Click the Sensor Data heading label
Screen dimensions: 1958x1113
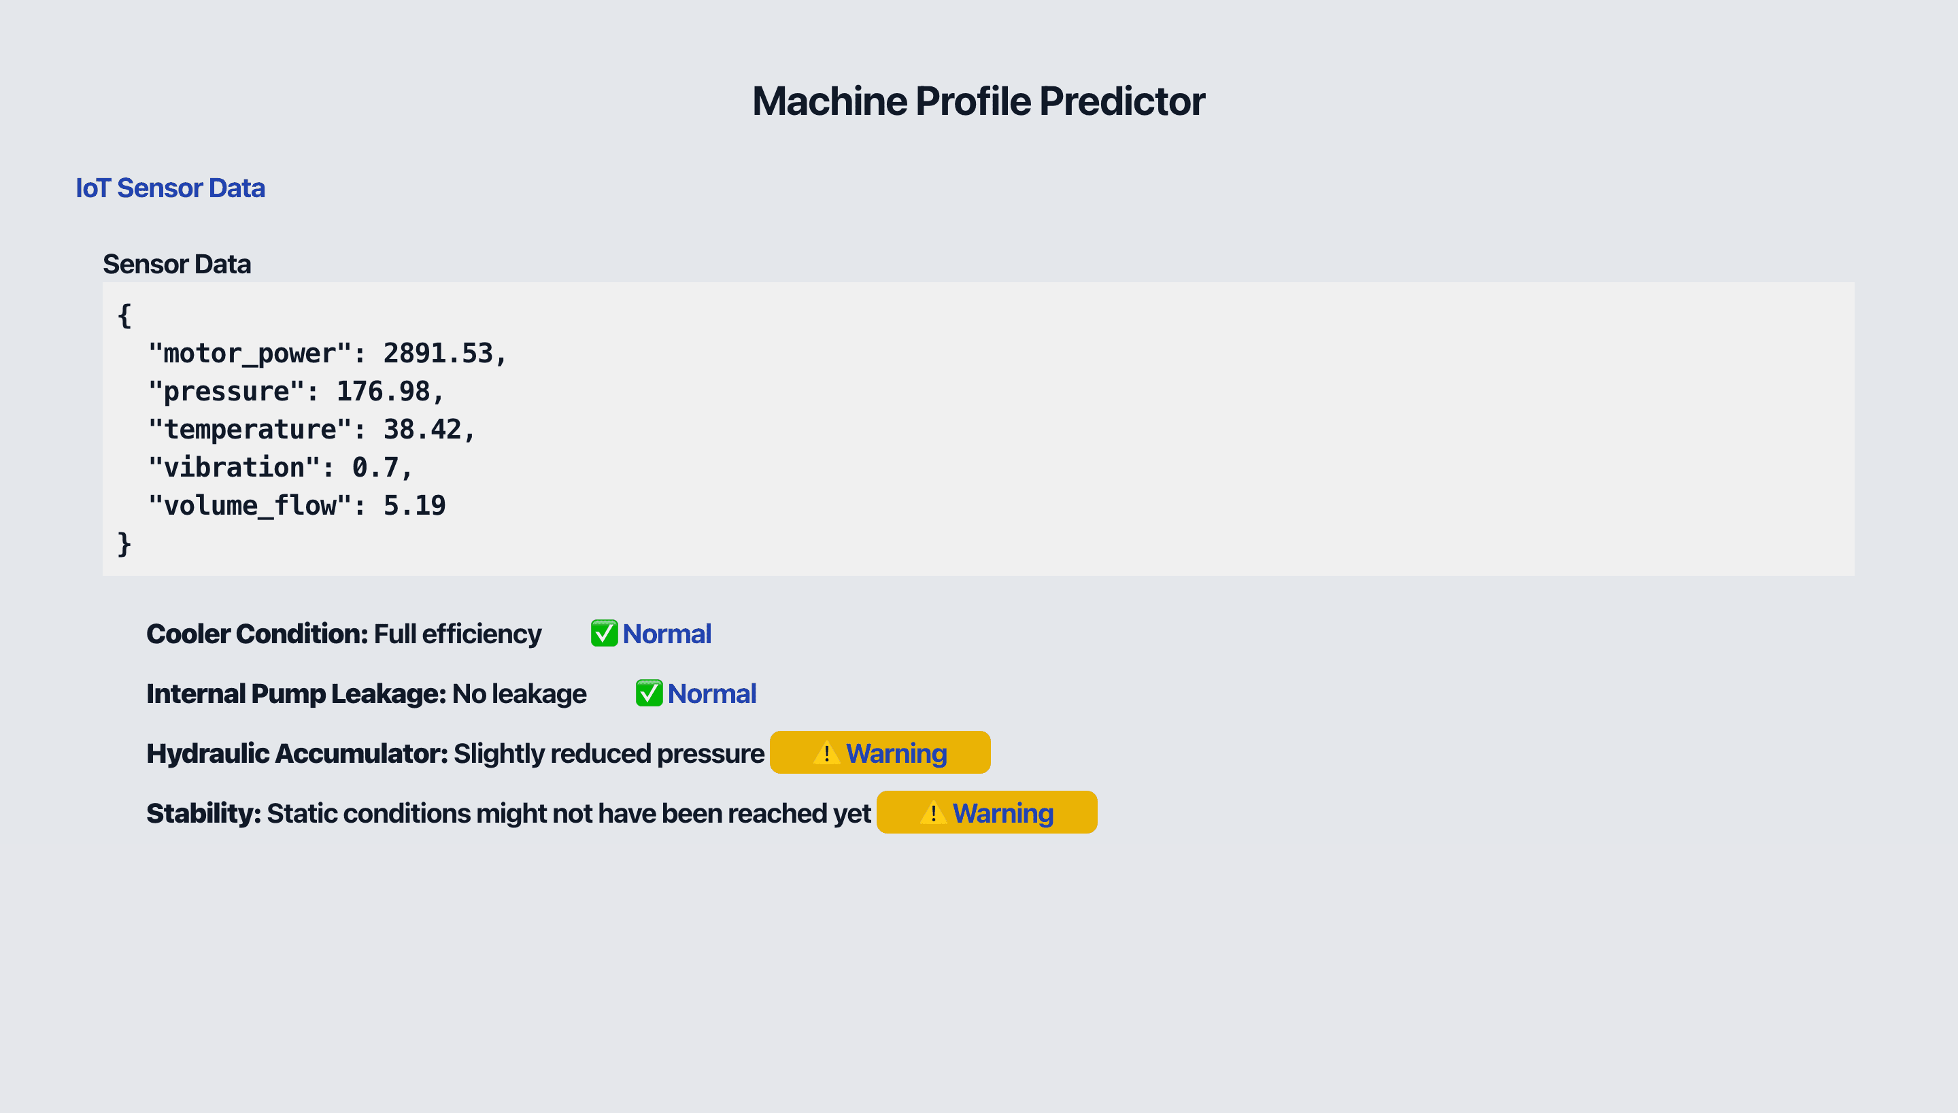[x=177, y=263]
